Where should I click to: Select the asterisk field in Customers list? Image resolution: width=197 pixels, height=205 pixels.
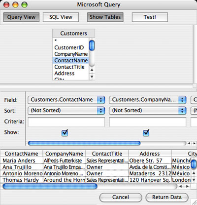(x=70, y=41)
